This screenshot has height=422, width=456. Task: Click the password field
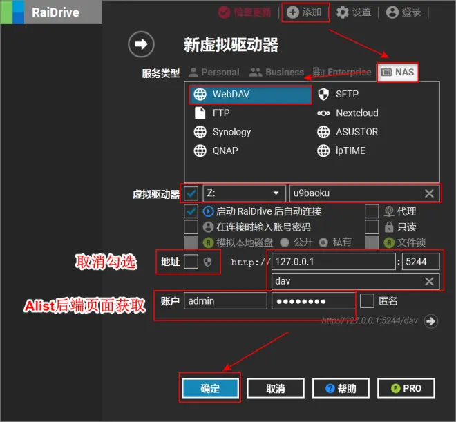[x=314, y=301]
